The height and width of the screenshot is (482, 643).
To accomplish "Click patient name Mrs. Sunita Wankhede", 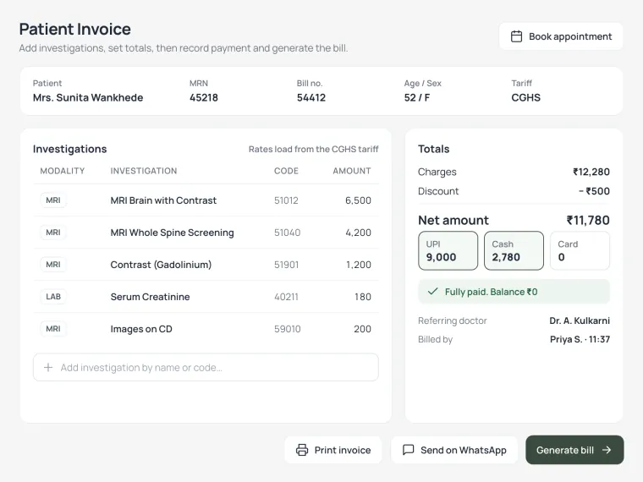I will [x=88, y=97].
